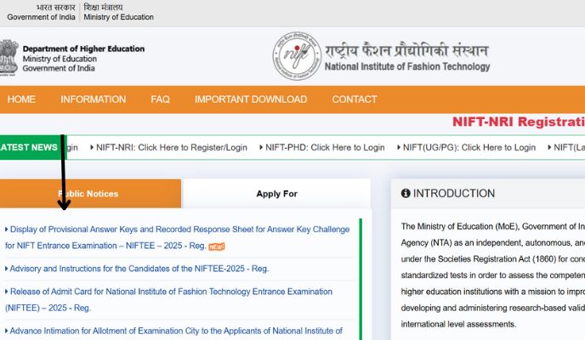
Task: Click NIFT-PHD Click Here to Login link
Action: click(x=324, y=147)
